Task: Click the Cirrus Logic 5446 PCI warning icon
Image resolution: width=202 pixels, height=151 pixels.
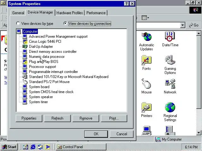Action: [25, 42]
